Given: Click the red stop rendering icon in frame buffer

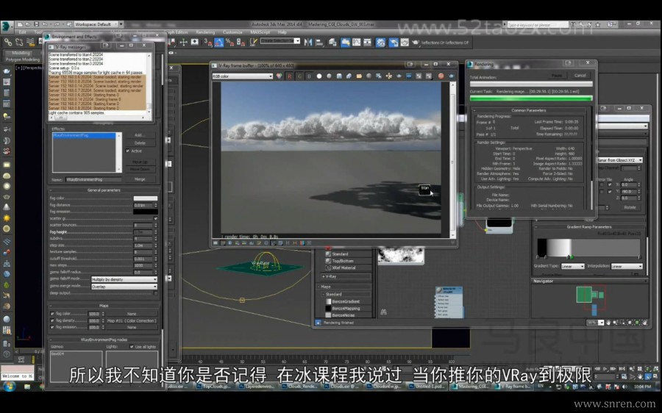Looking at the screenshot, I should [x=441, y=76].
